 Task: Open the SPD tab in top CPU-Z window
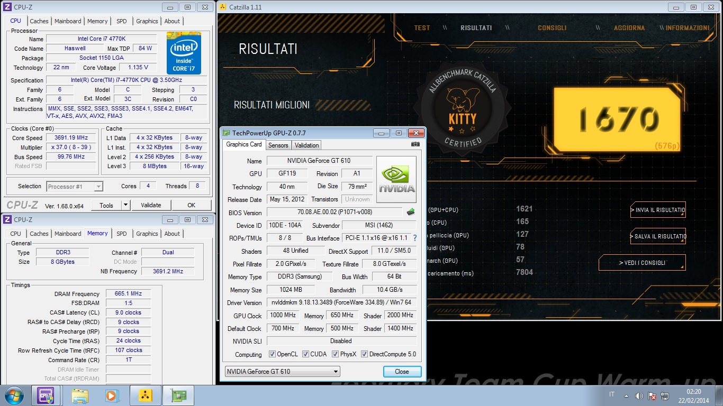[122, 21]
